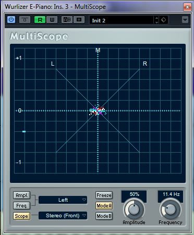194x235 pixels.
Task: Click the copy A to B settings icon
Action: [x=79, y=20]
